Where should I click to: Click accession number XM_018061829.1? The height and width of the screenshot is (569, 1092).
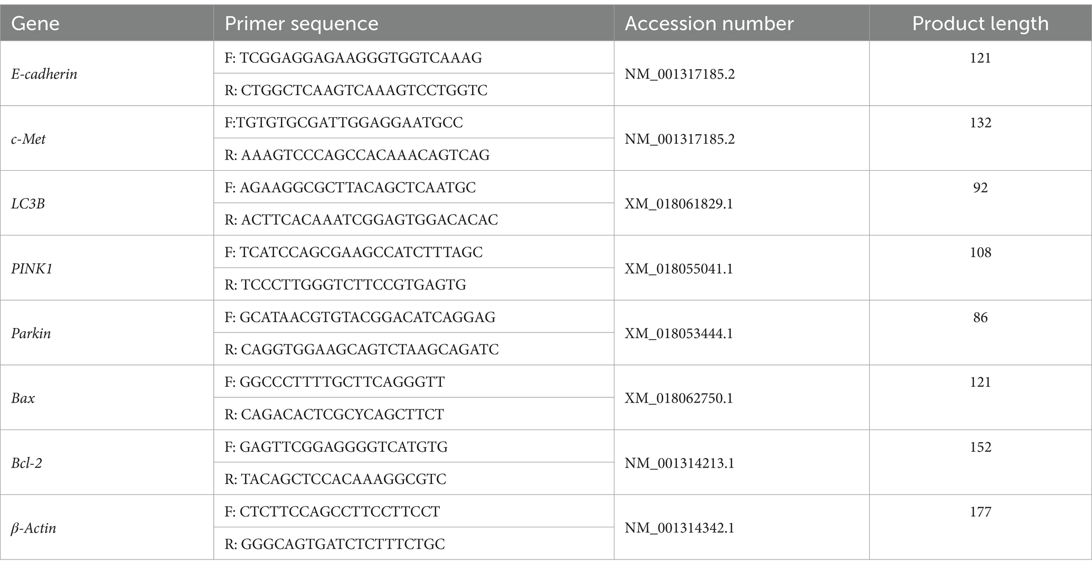(x=679, y=204)
